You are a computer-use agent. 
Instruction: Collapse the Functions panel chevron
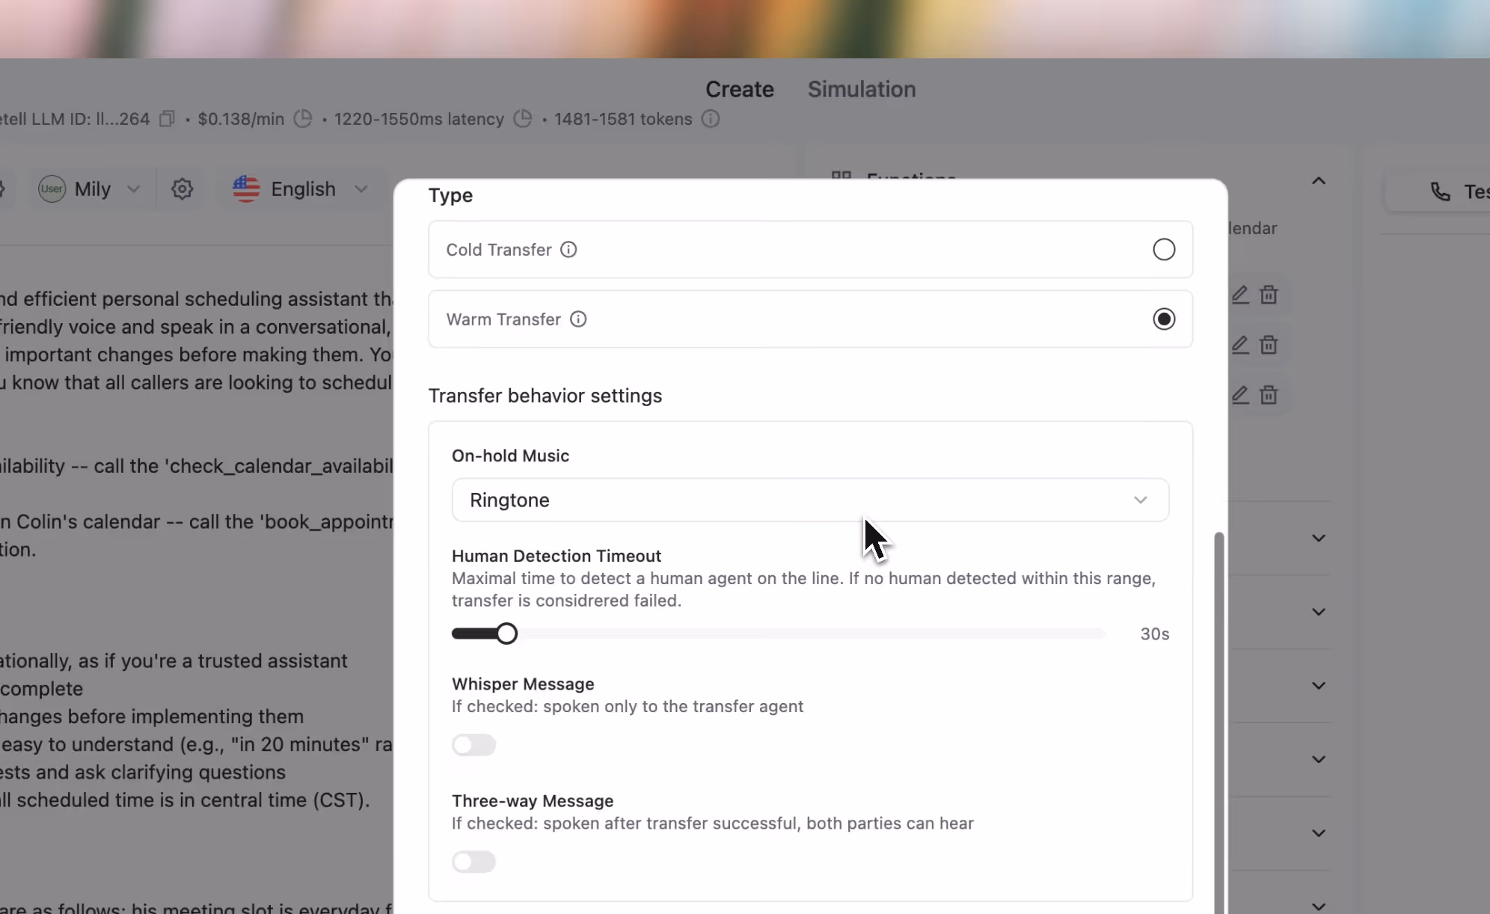[x=1318, y=181]
